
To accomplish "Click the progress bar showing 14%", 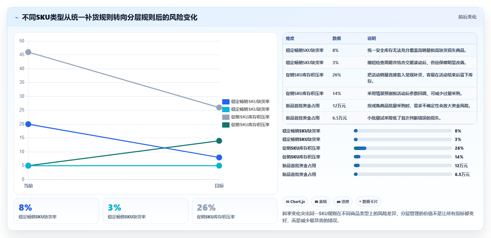I will pos(403,157).
